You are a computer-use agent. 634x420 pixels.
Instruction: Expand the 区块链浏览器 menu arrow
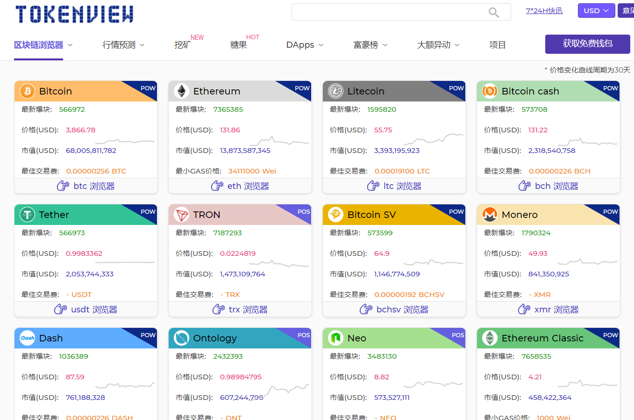70,45
